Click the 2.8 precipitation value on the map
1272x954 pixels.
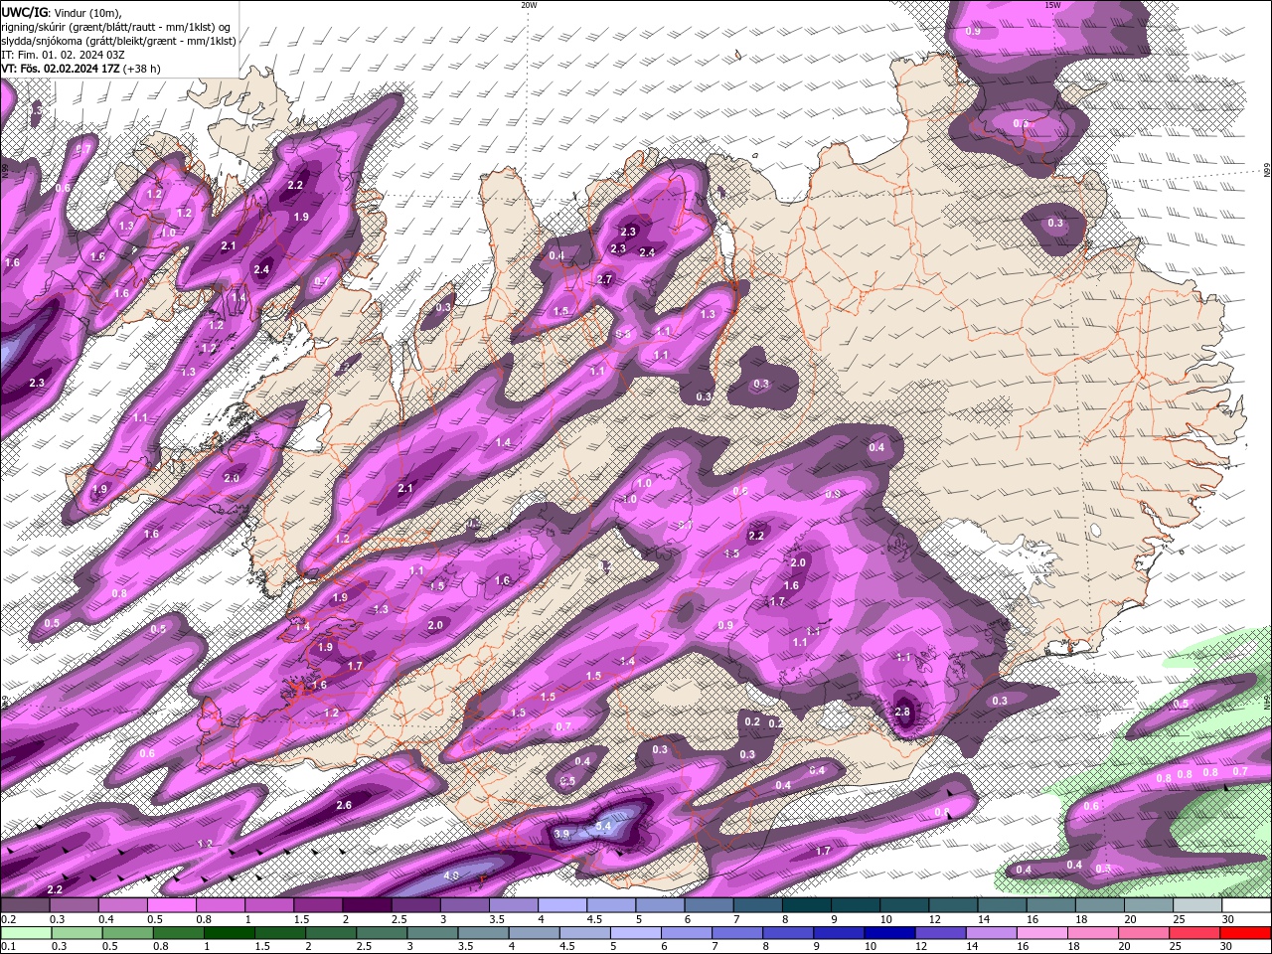point(902,712)
